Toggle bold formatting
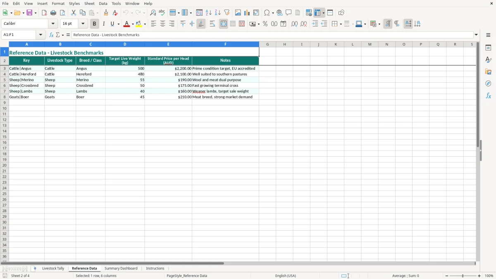496x279 pixels. 95,24
